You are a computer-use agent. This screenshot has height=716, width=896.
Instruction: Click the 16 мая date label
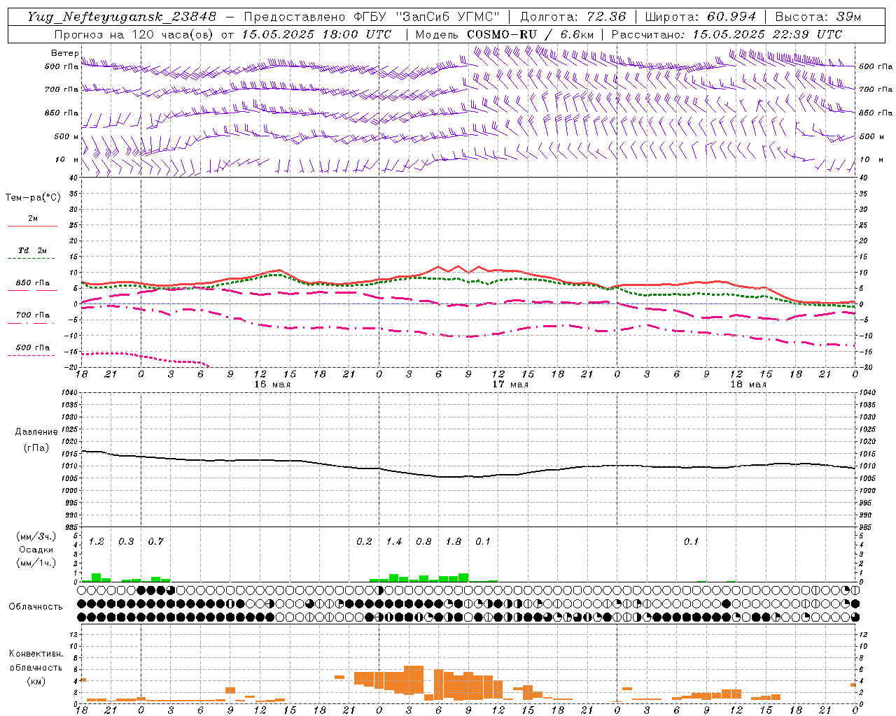click(272, 385)
